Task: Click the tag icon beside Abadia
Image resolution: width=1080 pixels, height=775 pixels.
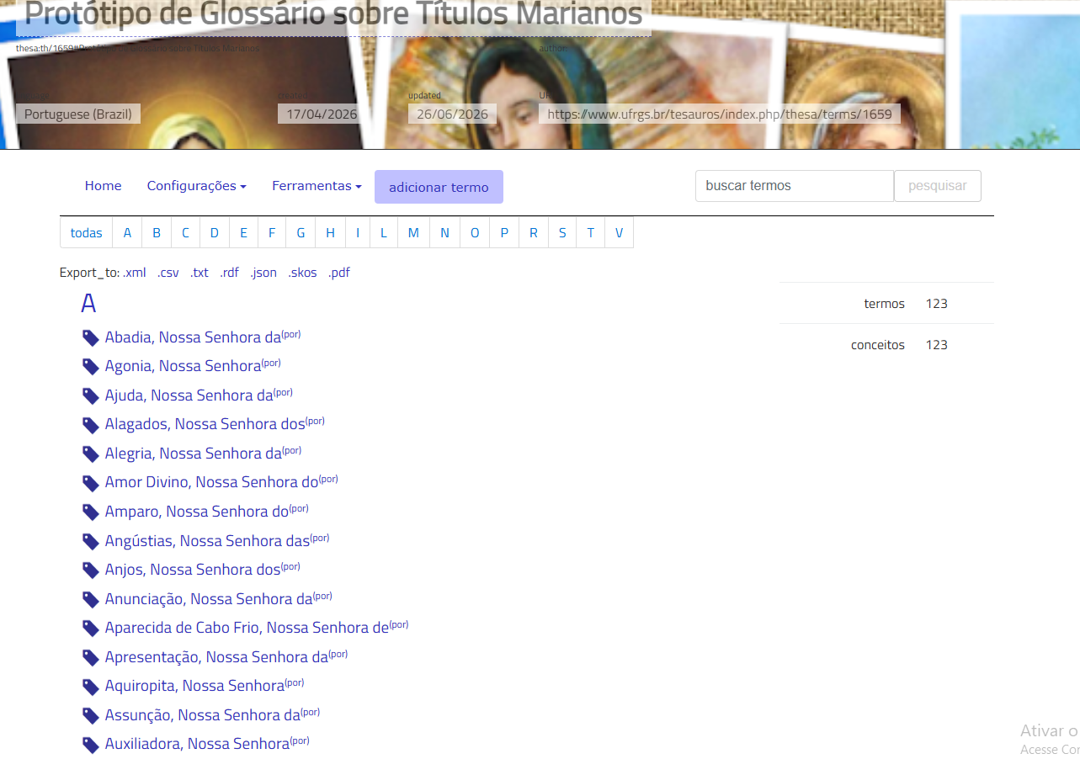Action: click(91, 337)
